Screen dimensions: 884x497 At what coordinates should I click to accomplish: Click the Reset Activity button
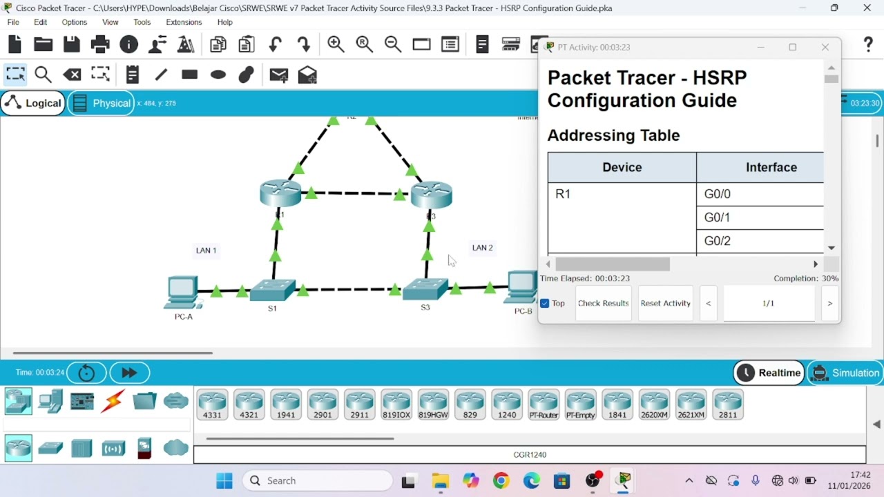coord(666,303)
